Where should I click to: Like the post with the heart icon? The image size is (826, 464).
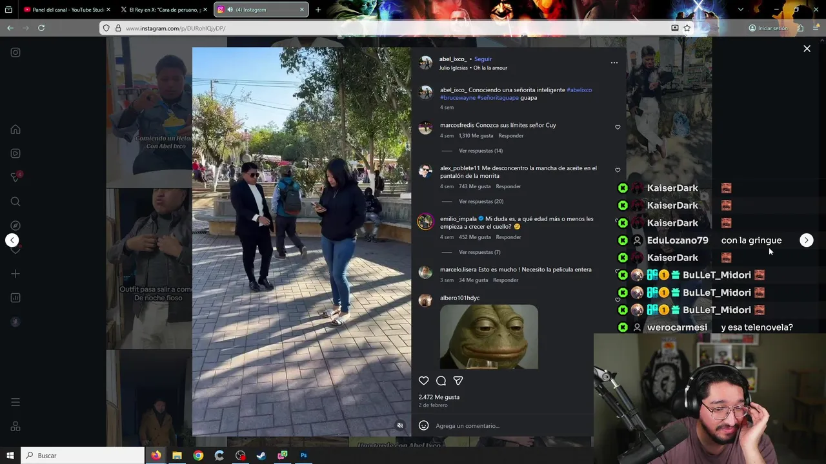click(423, 381)
